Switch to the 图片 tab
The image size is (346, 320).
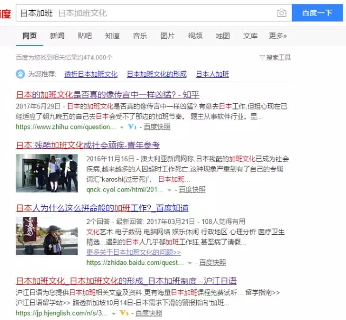tap(168, 36)
